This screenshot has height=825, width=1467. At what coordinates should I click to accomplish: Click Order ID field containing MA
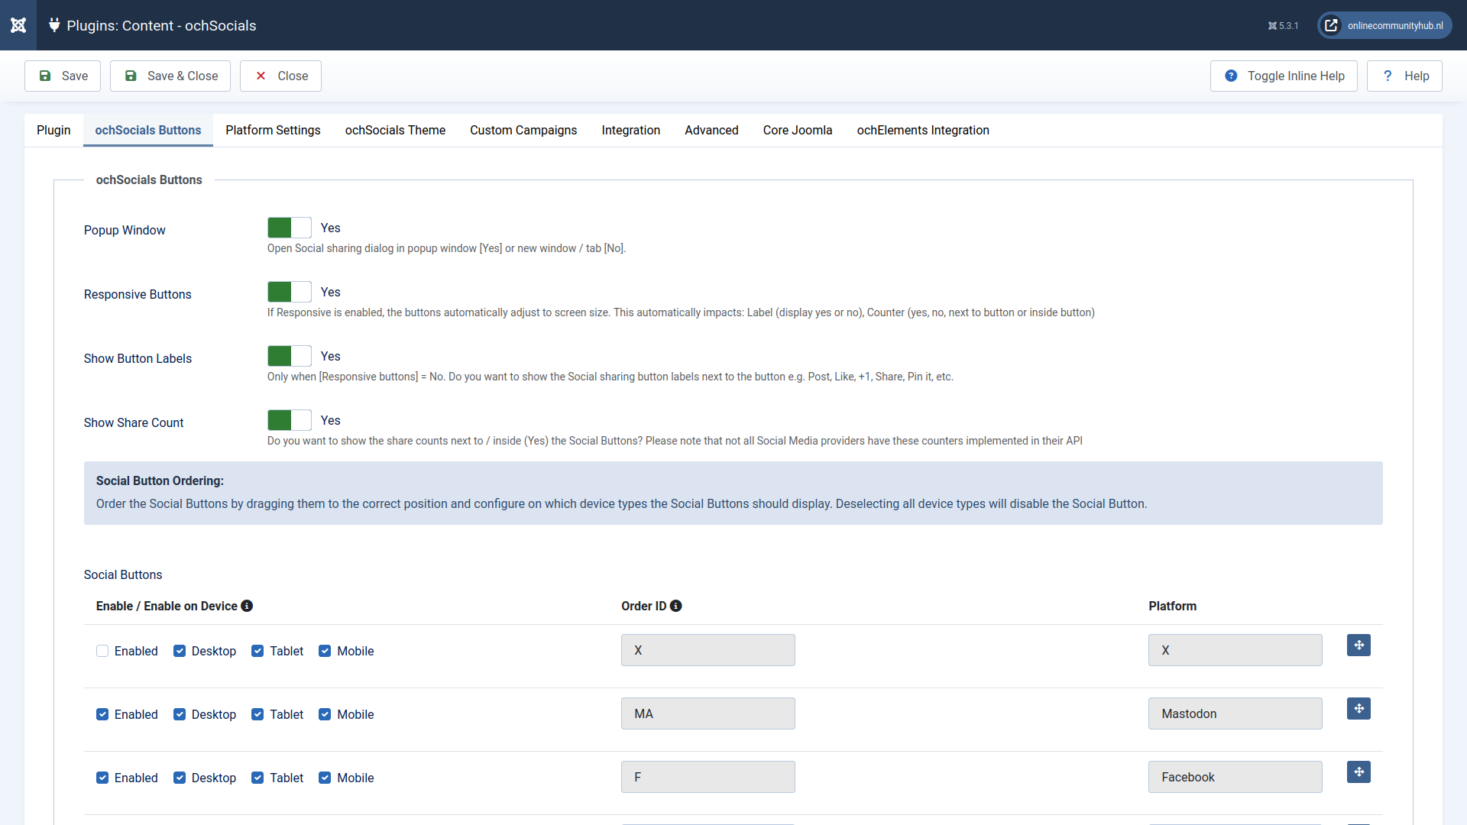pos(708,713)
